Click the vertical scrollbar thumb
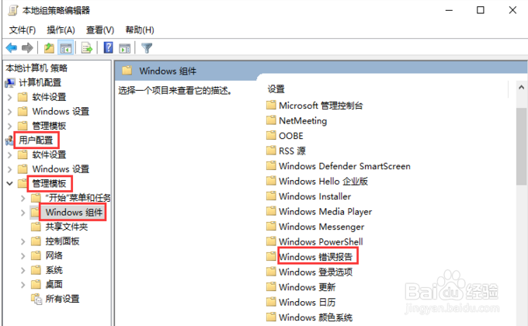This screenshot has height=326, width=528. coord(521,146)
